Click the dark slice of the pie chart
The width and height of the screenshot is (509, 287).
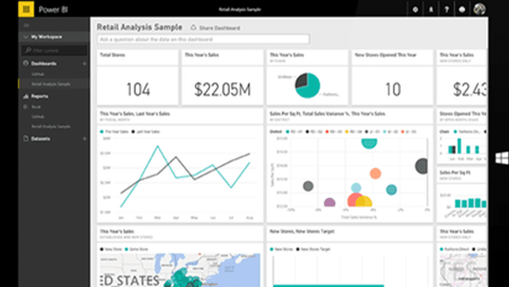301,81
